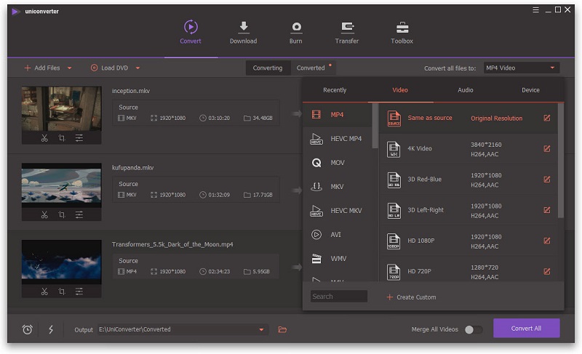Switch to the Recently tab

pyautogui.click(x=335, y=90)
